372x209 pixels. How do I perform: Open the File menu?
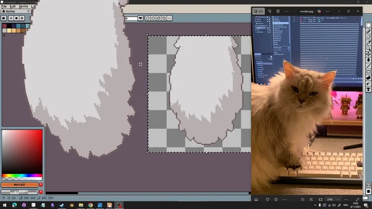(4, 6)
